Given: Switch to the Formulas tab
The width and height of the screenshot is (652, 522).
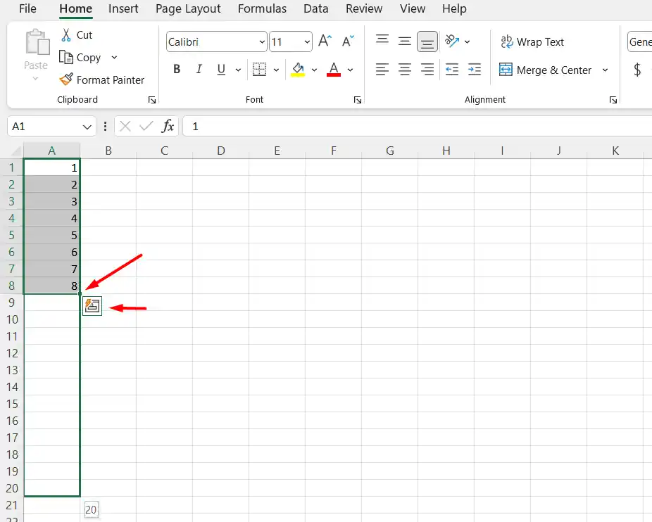Looking at the screenshot, I should [262, 9].
